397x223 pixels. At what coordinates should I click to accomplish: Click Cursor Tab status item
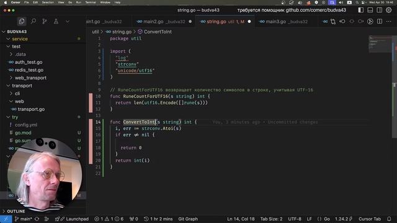[370, 219]
